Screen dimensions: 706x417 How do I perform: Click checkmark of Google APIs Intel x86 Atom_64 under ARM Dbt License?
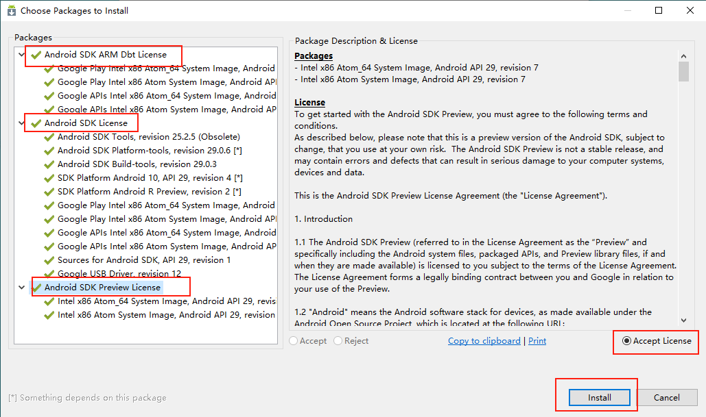click(49, 96)
